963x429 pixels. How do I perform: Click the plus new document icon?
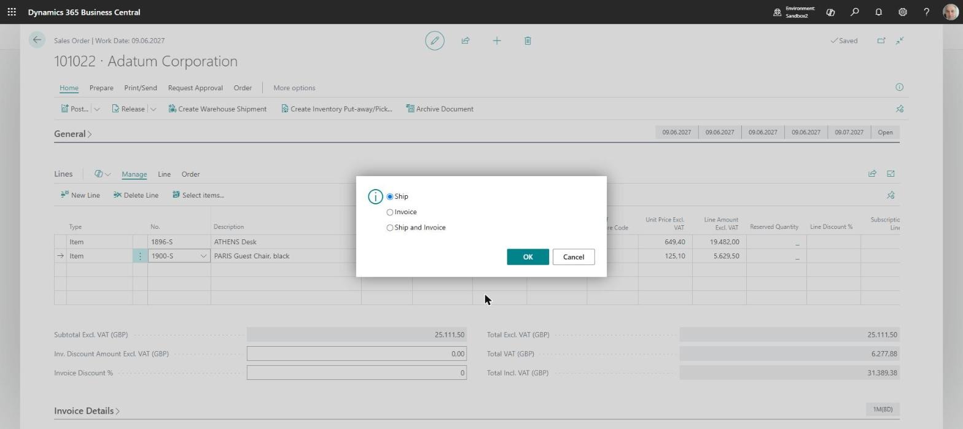[x=497, y=41]
